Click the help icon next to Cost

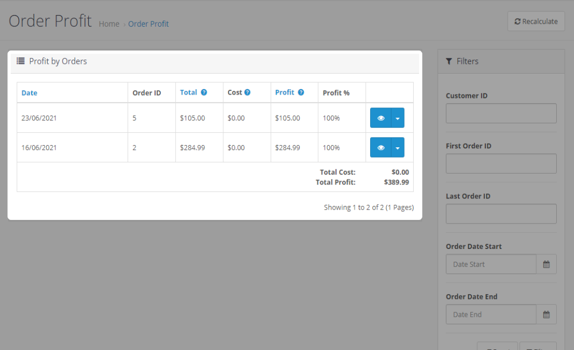pos(247,92)
